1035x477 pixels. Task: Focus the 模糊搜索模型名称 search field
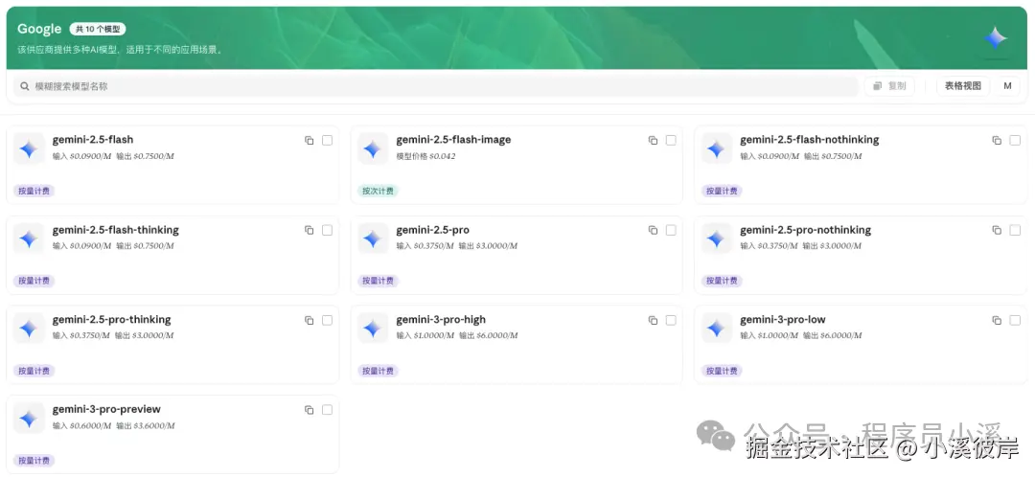tap(436, 86)
